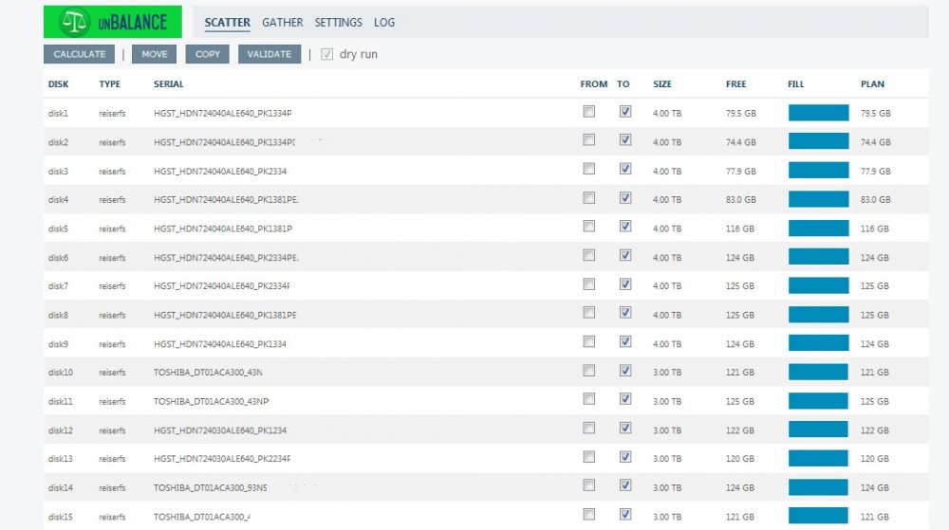This screenshot has height=530, width=949.
Task: Click the FILL column header
Action: coord(796,84)
